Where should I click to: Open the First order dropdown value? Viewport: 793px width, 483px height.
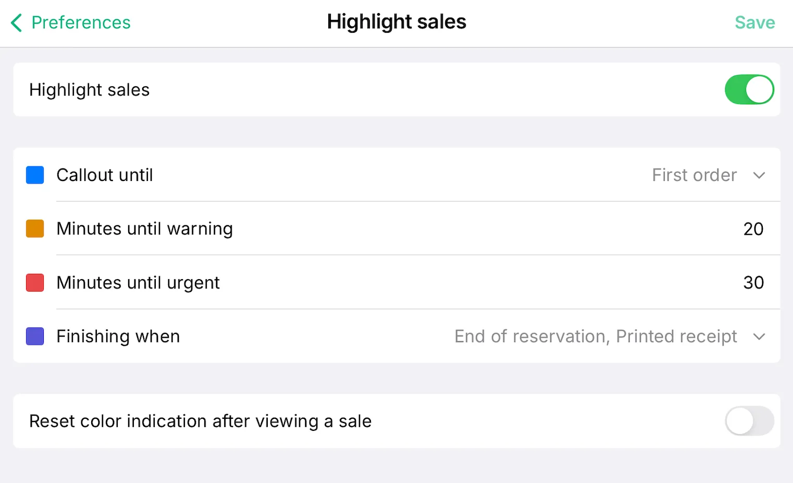694,175
